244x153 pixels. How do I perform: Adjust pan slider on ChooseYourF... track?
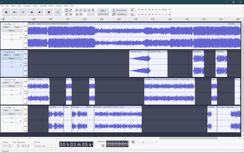12,95
